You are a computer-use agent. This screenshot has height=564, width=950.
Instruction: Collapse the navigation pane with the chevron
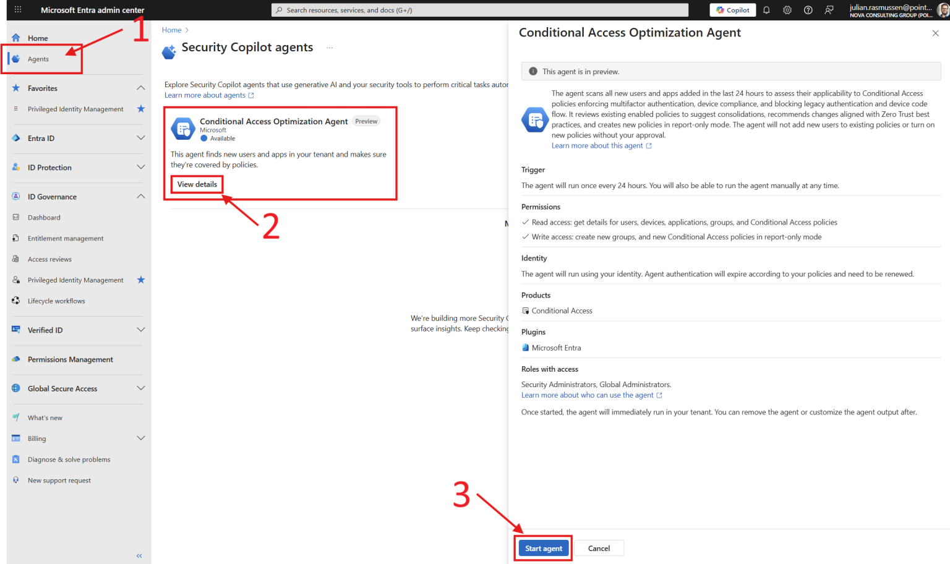pyautogui.click(x=139, y=555)
